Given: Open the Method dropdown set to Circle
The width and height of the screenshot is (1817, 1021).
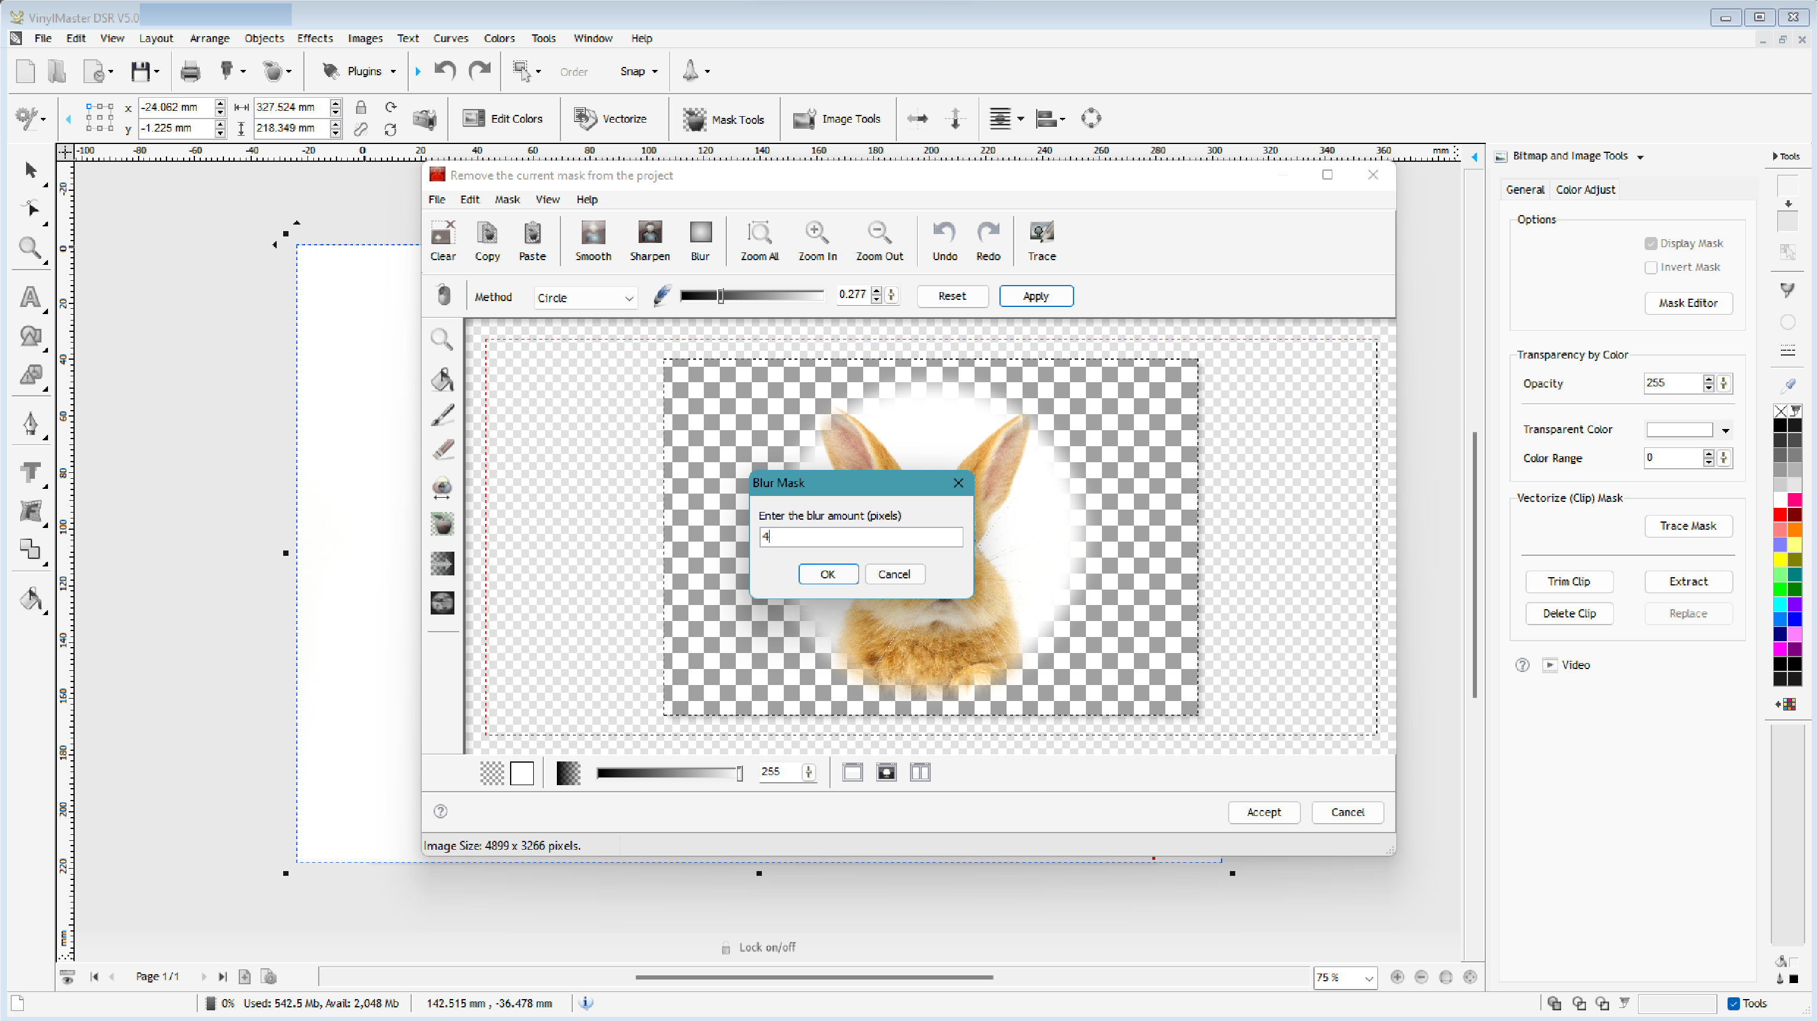Looking at the screenshot, I should 585,297.
